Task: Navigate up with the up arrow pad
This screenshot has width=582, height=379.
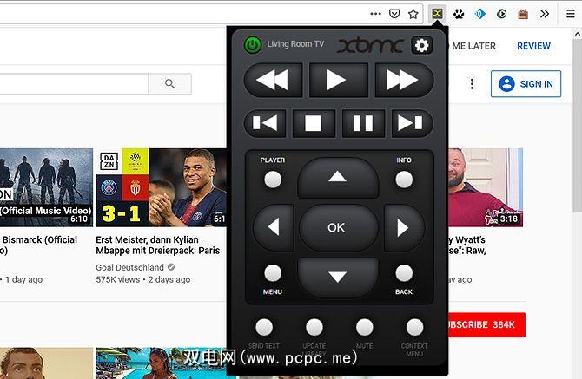Action: (337, 177)
